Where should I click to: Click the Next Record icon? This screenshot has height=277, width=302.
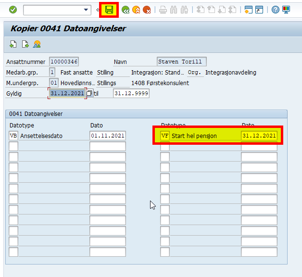coord(25,44)
